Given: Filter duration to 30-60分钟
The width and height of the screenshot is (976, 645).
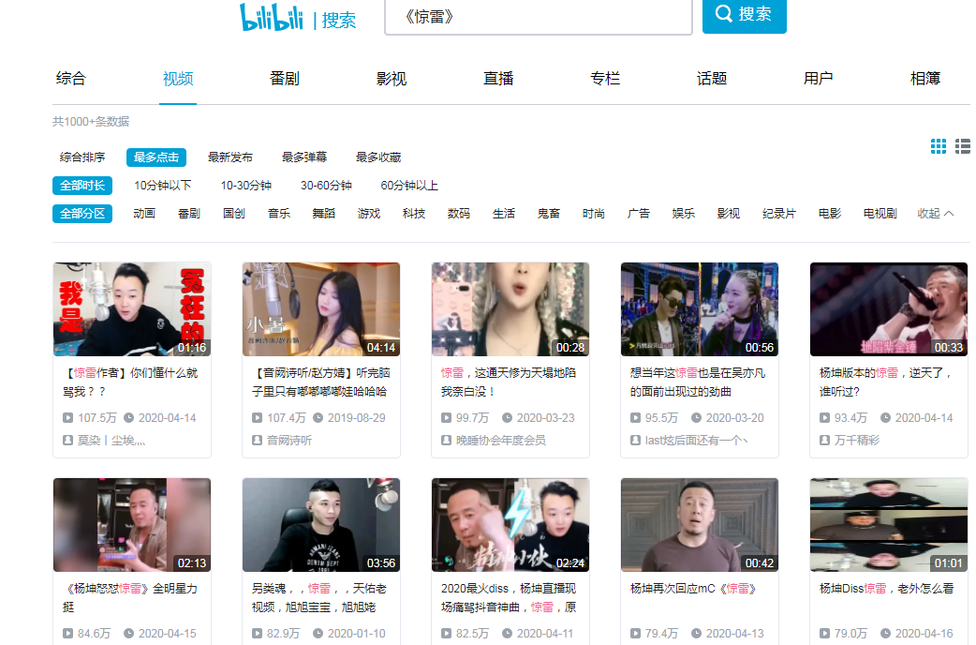Looking at the screenshot, I should [x=326, y=185].
